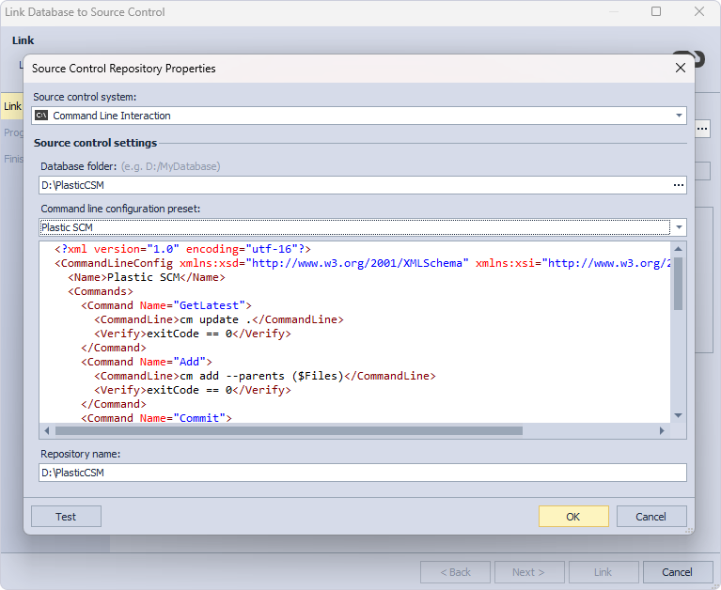721x590 pixels.
Task: Open the Source control system dropdown
Action: pos(679,116)
